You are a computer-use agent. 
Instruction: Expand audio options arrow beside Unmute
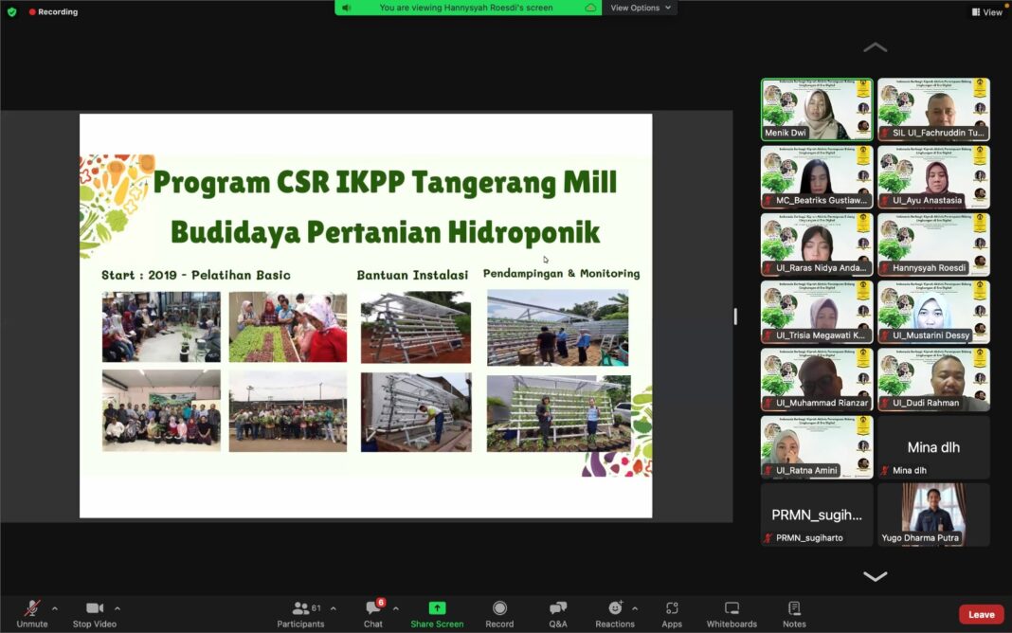pyautogui.click(x=54, y=608)
